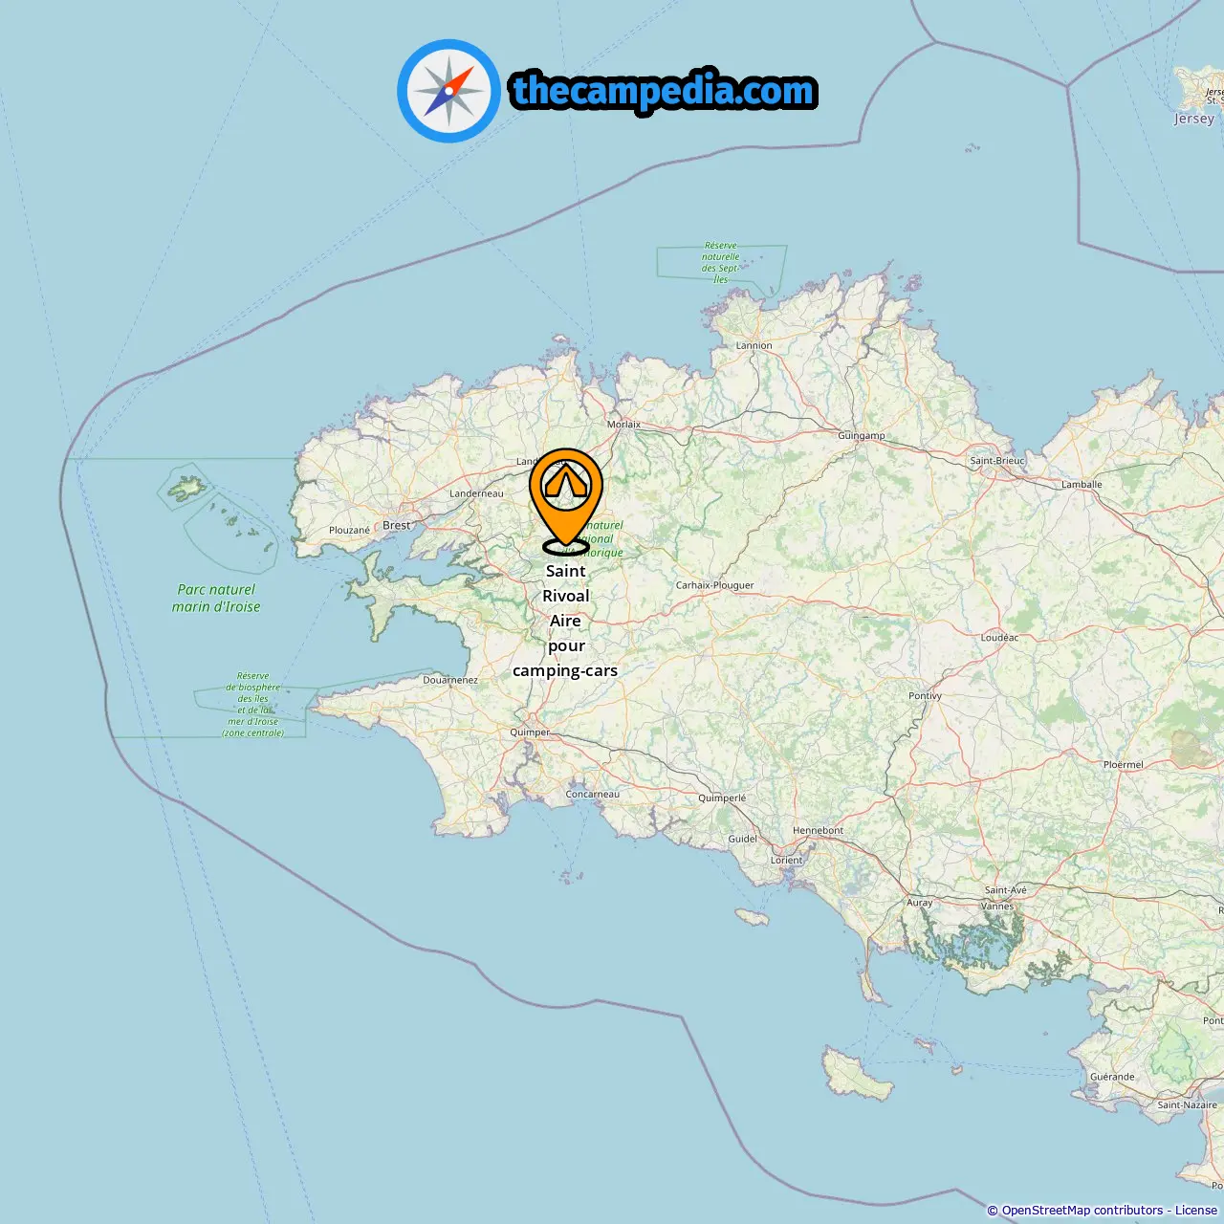Click the Lorient city label
This screenshot has height=1224, width=1224.
pyautogui.click(x=787, y=860)
